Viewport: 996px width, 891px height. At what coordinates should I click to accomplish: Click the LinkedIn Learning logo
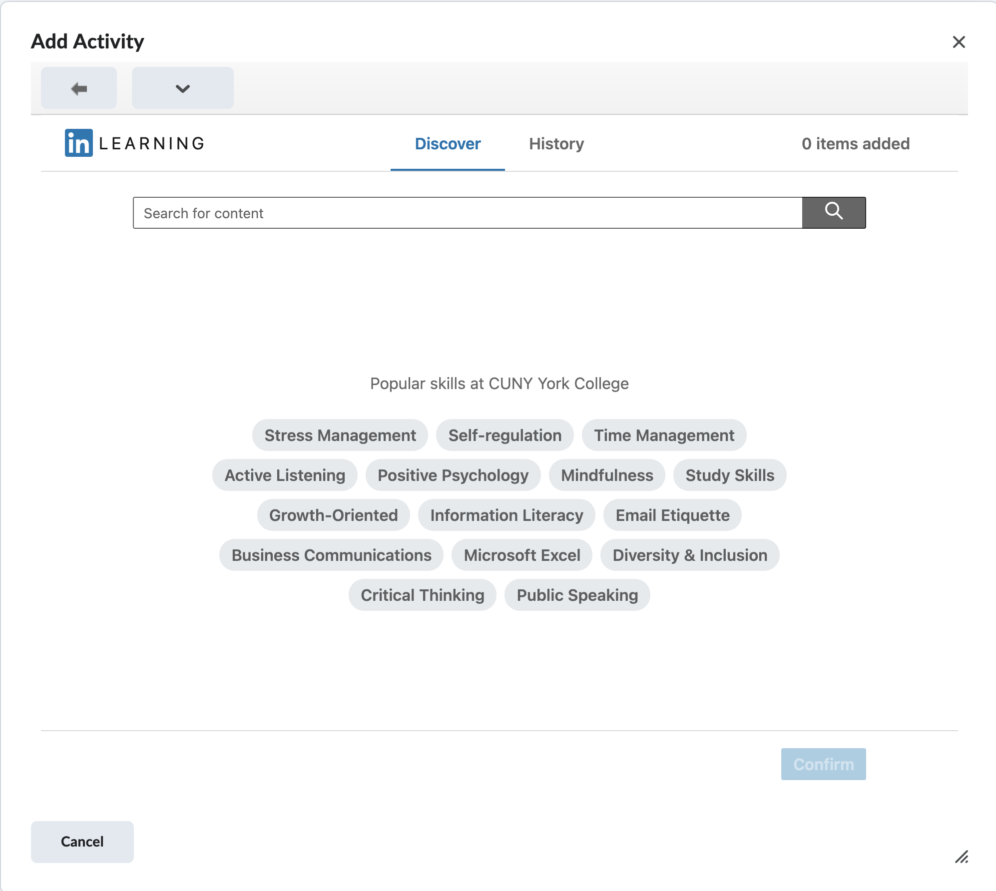133,143
